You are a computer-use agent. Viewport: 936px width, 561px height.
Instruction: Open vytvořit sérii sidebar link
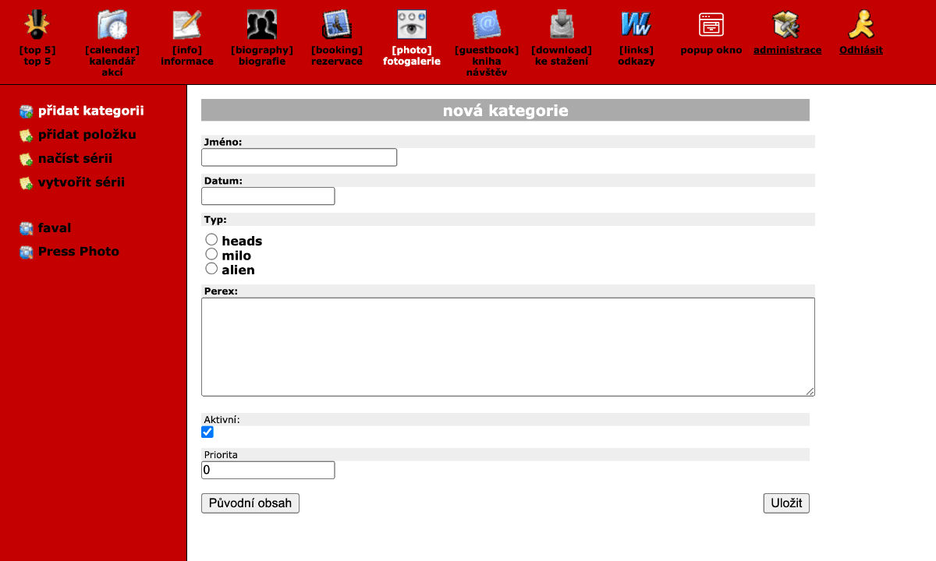click(x=82, y=182)
